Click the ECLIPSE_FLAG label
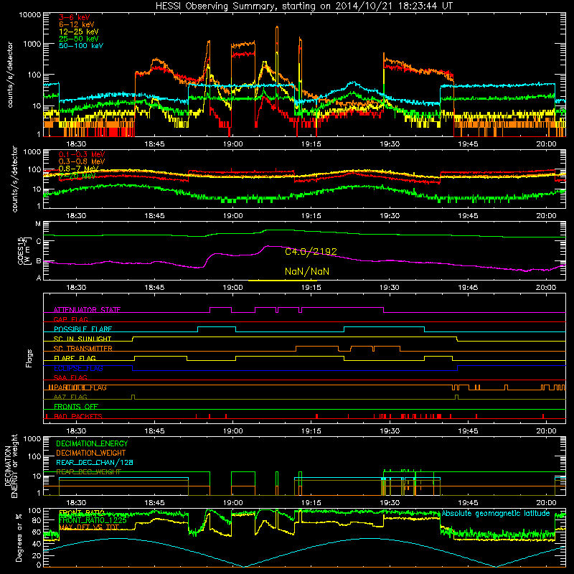 point(78,368)
